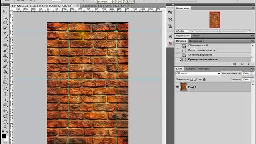
Task: Open the История panel menu
Action: pyautogui.click(x=252, y=41)
